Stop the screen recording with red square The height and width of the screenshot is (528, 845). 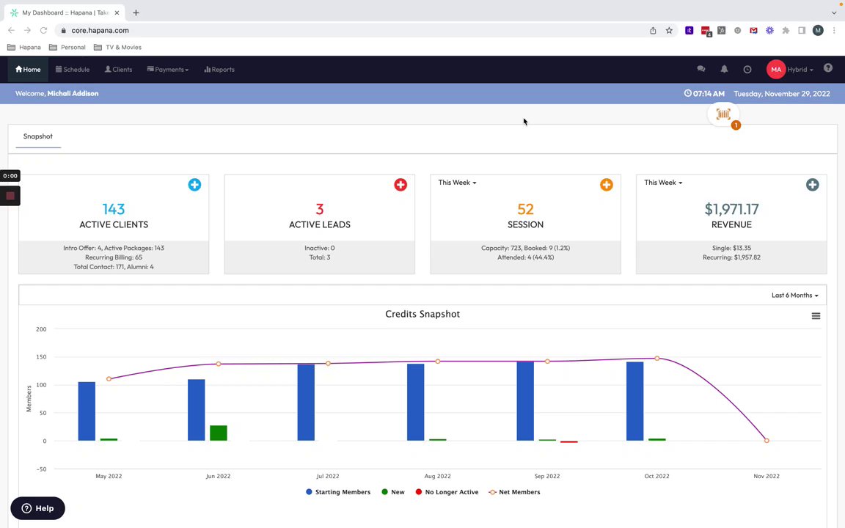10,196
